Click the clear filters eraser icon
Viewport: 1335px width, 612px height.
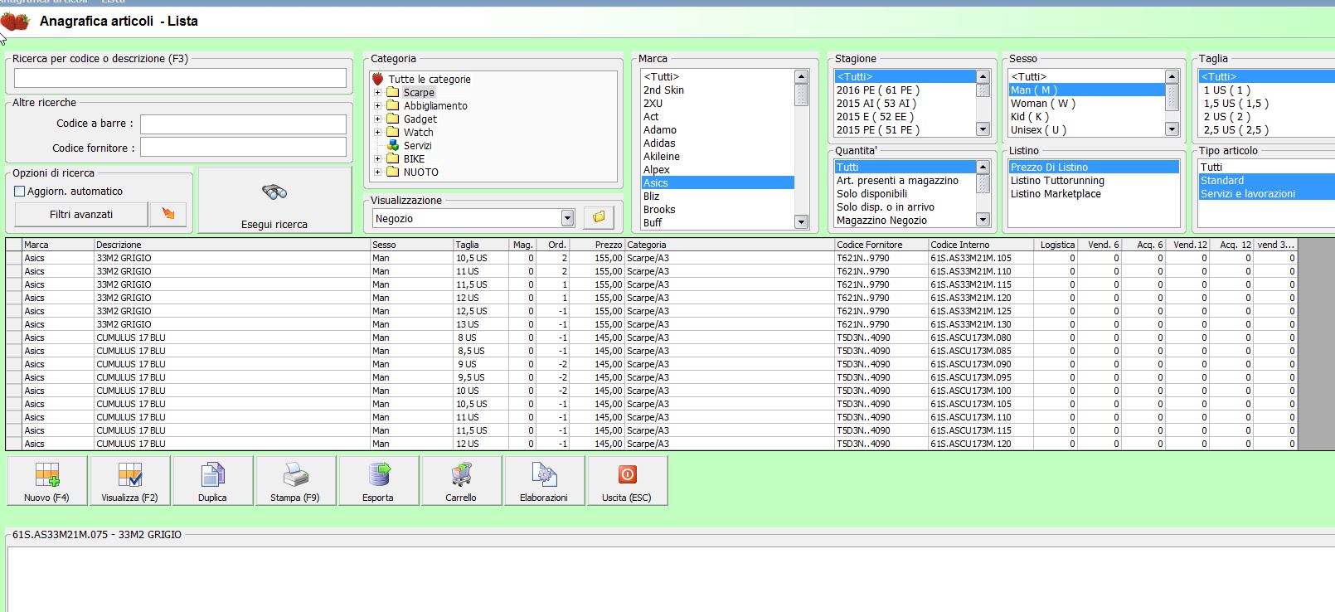(x=168, y=214)
